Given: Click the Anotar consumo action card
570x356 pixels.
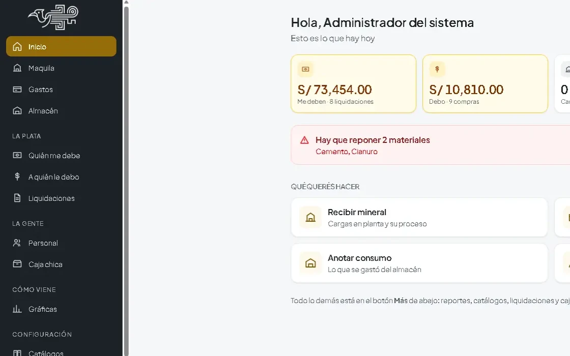Looking at the screenshot, I should [x=419, y=263].
